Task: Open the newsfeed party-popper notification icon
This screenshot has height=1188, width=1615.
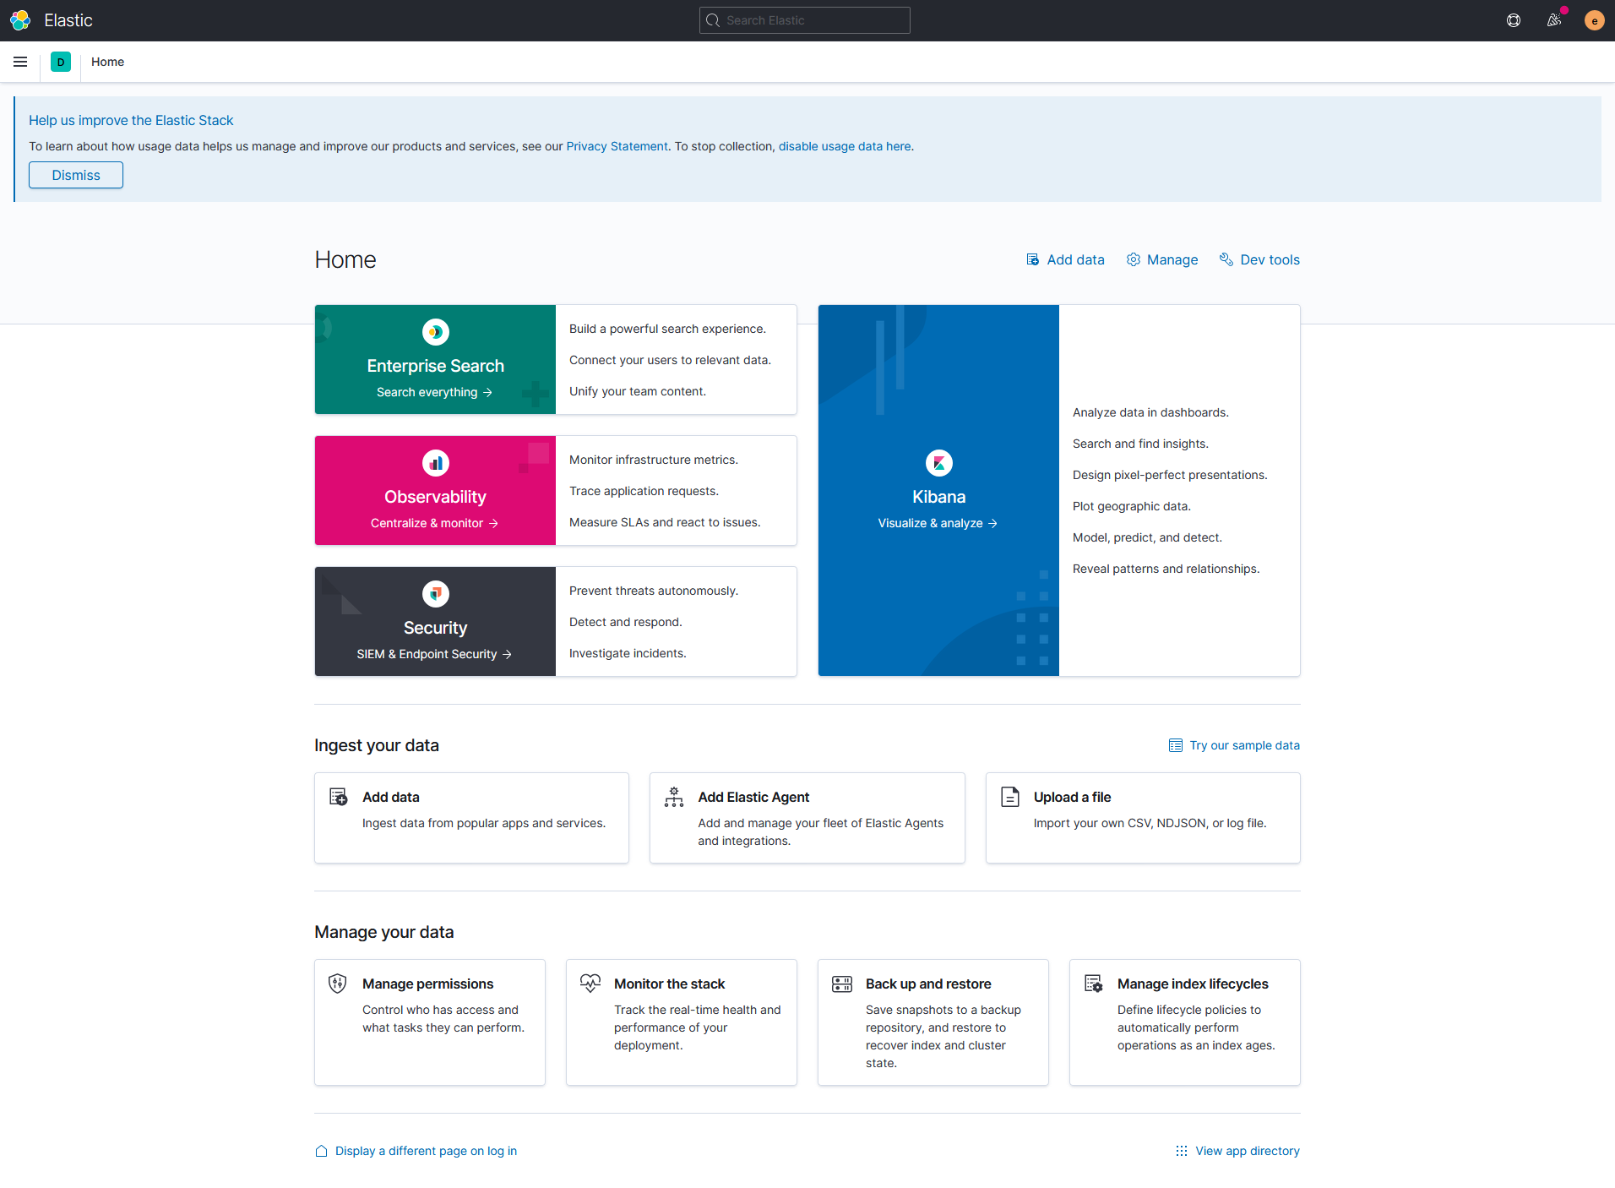Action: pyautogui.click(x=1553, y=19)
